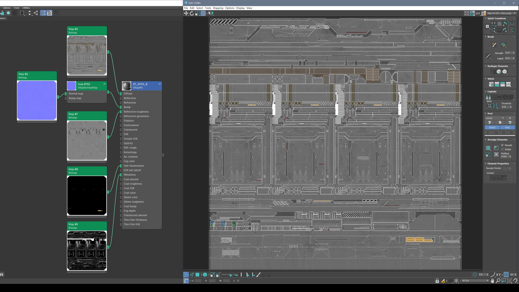Open the Utilities menu in material editor
Screen dimensions: 519x292
tap(26, 8)
